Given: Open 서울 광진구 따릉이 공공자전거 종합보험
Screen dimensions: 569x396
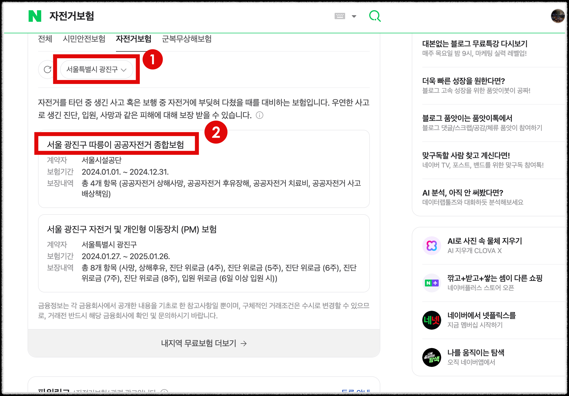Looking at the screenshot, I should point(115,145).
